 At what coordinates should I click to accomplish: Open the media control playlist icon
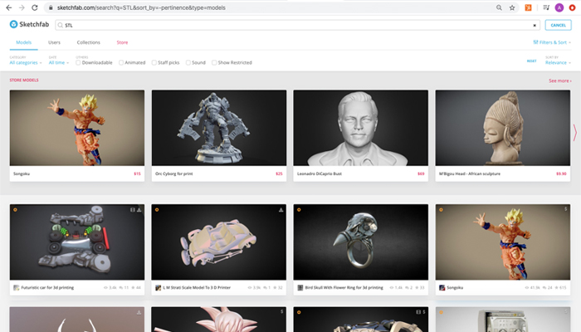546,7
